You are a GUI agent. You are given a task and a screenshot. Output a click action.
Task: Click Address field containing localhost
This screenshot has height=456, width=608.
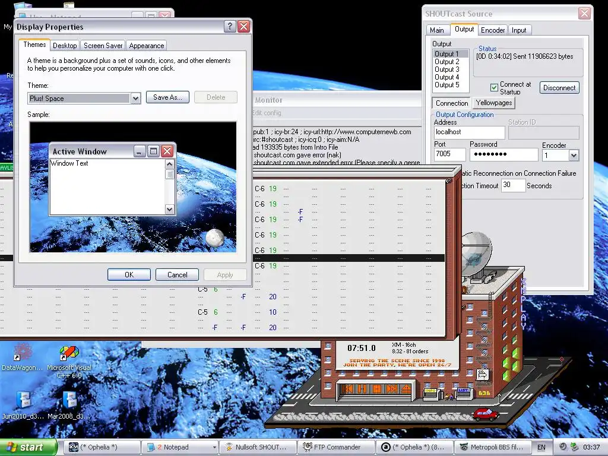pos(469,132)
